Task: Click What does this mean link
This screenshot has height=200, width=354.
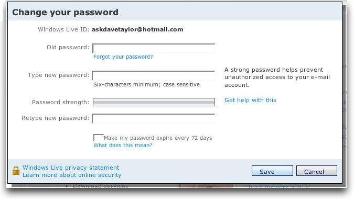Action: point(123,145)
